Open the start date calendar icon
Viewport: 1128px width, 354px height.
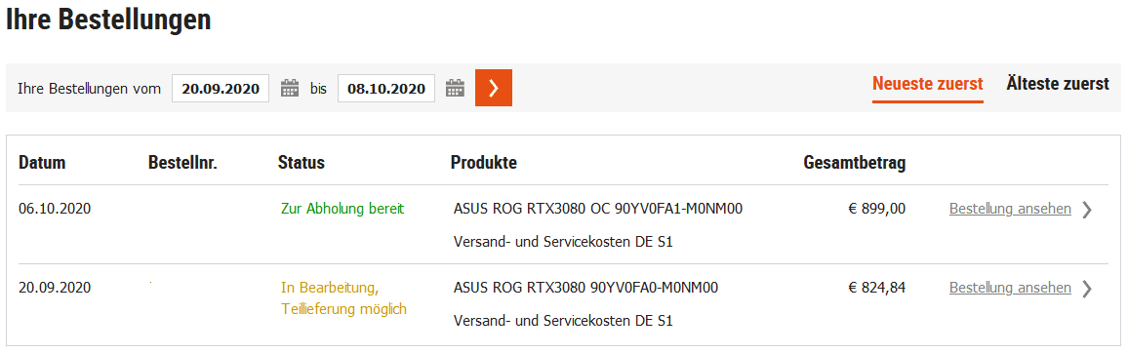pyautogui.click(x=289, y=88)
